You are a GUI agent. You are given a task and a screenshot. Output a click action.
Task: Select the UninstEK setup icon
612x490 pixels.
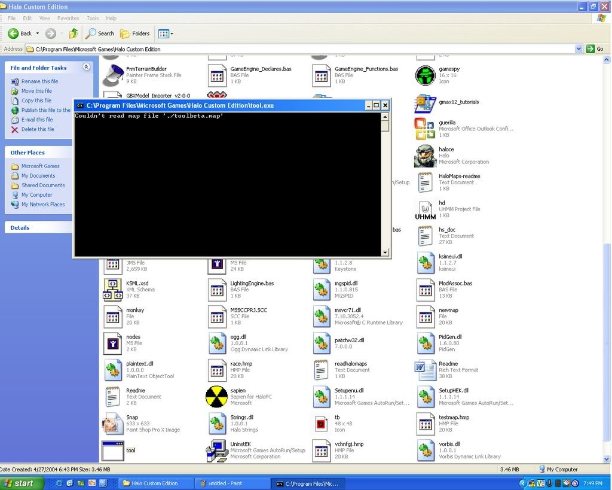tap(216, 450)
